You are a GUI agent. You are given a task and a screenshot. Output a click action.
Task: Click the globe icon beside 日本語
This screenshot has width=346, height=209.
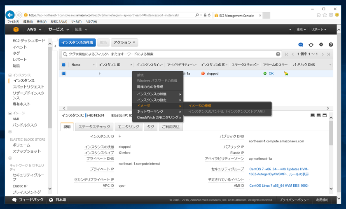coord(51,200)
